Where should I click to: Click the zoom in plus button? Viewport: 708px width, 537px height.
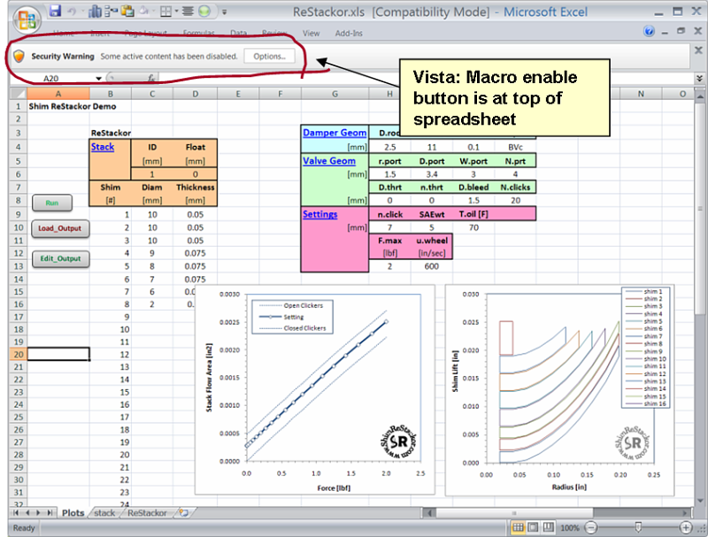click(685, 527)
